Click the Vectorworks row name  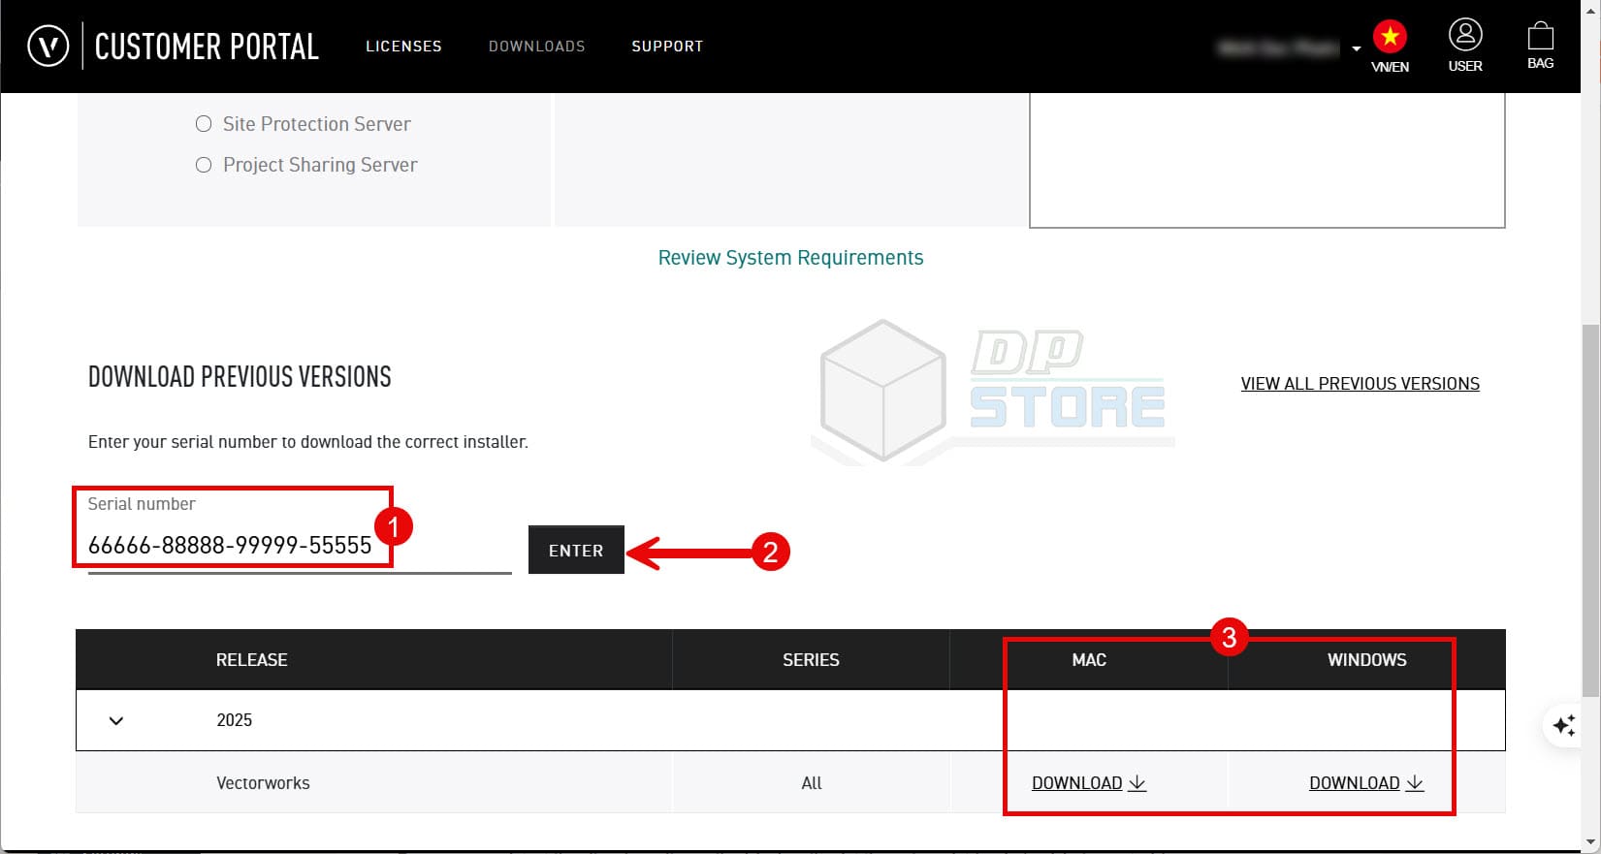tap(263, 783)
